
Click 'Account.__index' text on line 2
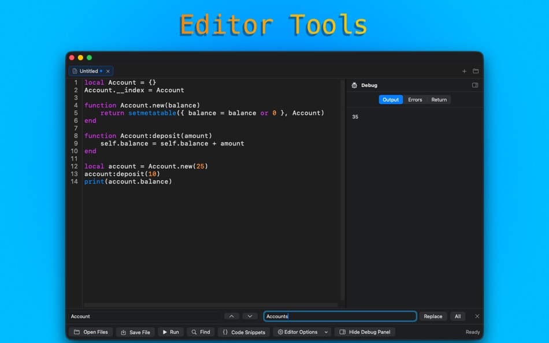[114, 90]
